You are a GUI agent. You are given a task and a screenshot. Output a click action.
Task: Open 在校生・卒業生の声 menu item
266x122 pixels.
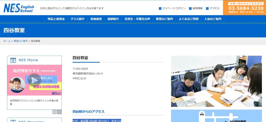[x=137, y=19]
